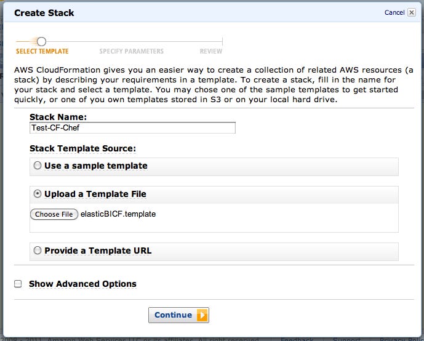This screenshot has height=341, width=424.
Task: Click the orange arrow icon on Continue
Action: [x=202, y=315]
